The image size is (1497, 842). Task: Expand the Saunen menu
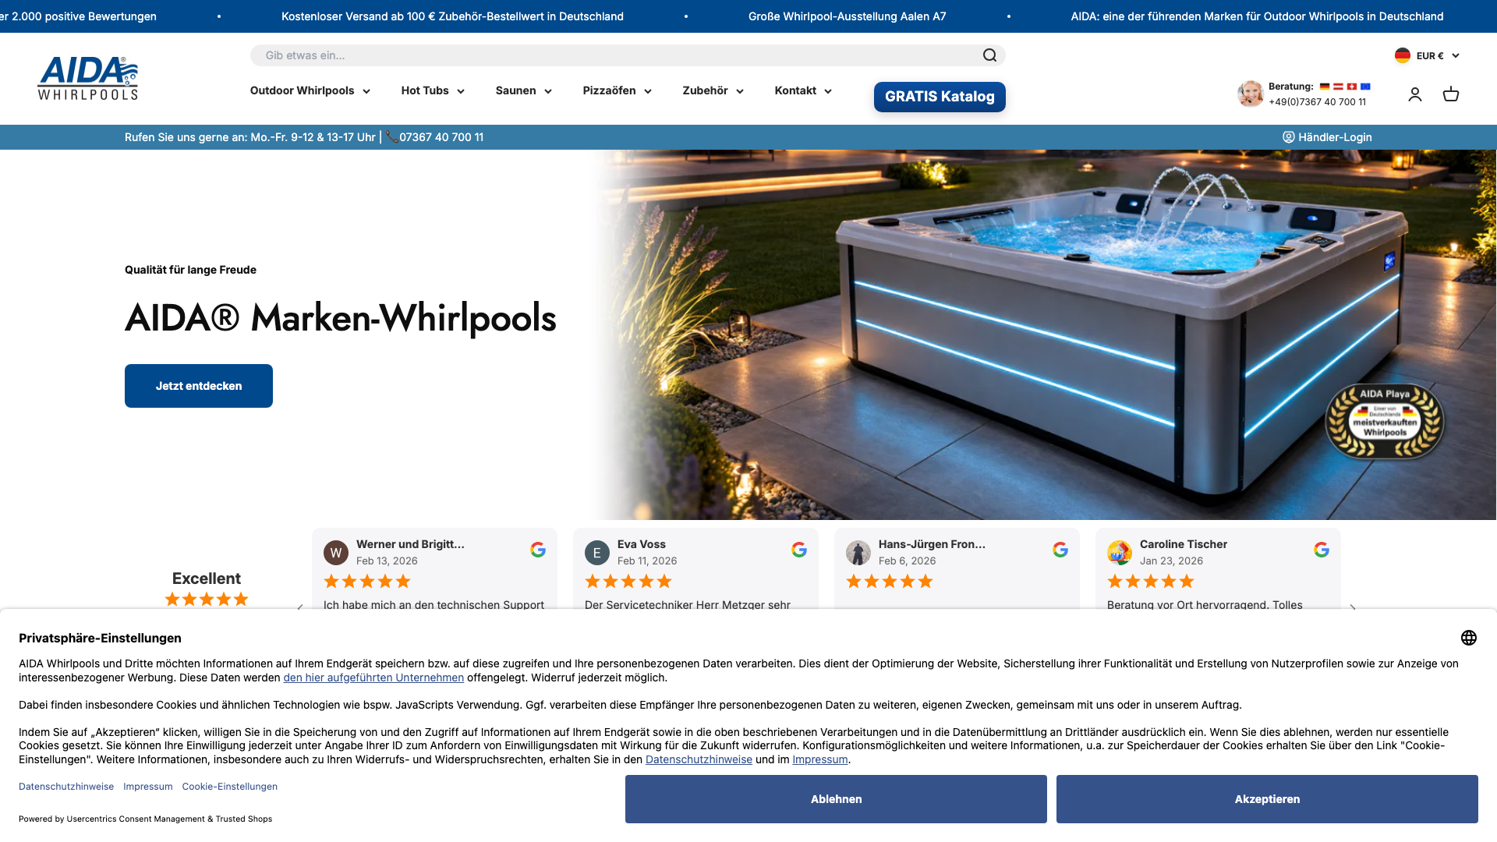click(x=524, y=90)
